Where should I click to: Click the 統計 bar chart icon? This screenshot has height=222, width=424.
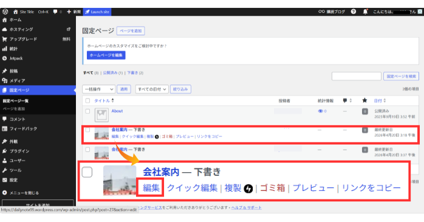pos(5,49)
